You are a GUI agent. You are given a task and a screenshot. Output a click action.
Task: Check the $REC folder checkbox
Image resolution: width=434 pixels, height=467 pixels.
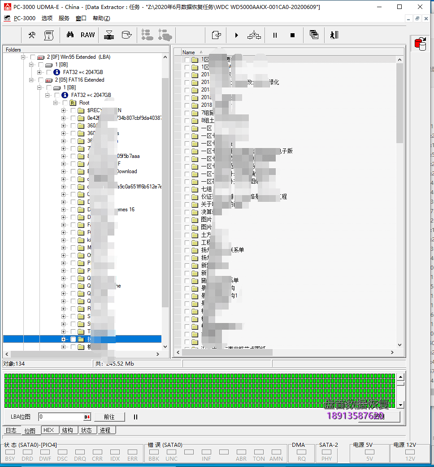73,110
